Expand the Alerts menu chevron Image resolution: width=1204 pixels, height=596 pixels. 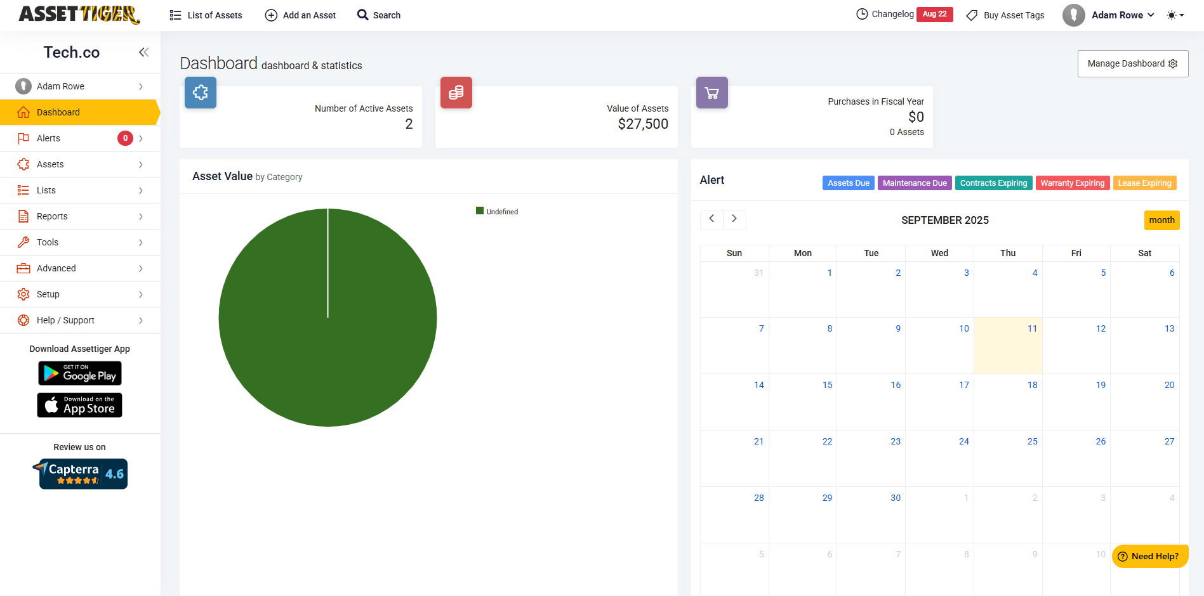click(x=141, y=138)
